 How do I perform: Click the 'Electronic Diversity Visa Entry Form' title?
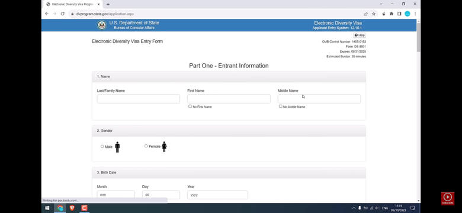pos(127,41)
